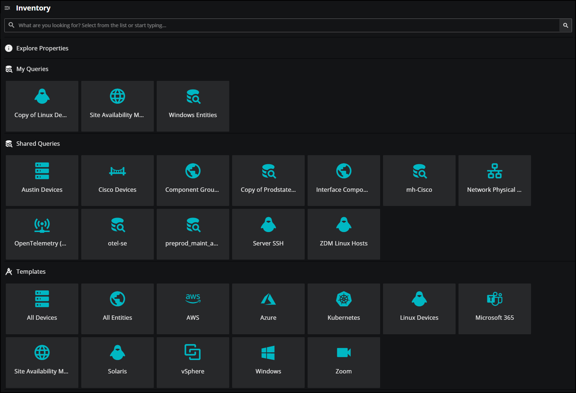576x393 pixels.
Task: Open the ZDM Linux Hosts query
Action: click(344, 234)
